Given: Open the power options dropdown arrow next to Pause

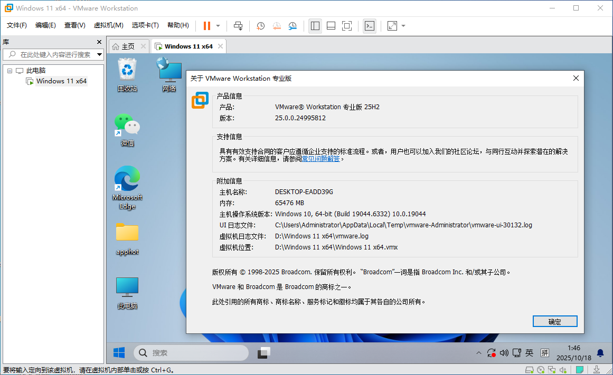Looking at the screenshot, I should pyautogui.click(x=218, y=25).
